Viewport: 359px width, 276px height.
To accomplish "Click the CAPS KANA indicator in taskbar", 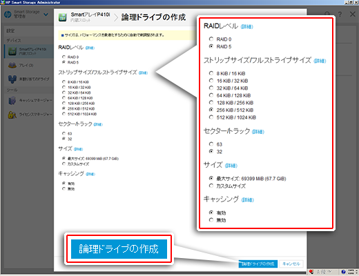I will [351, 272].
